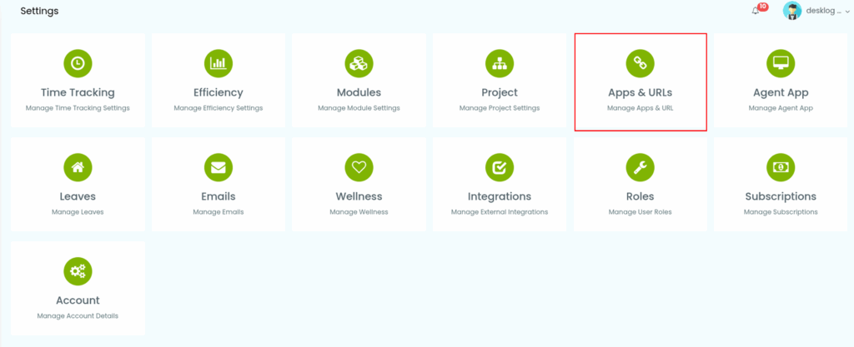Click the Emails envelope icon
This screenshot has height=347, width=854.
[219, 166]
